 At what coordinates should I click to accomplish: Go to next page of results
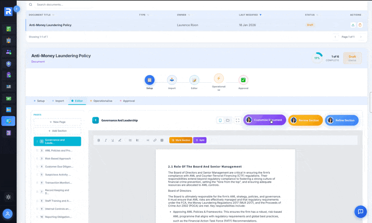click(x=361, y=37)
